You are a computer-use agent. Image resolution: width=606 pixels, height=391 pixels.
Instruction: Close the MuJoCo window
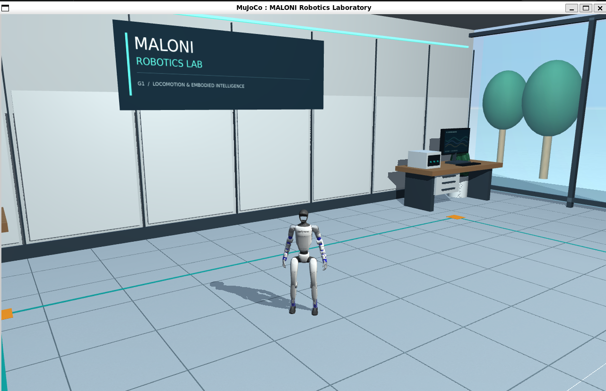click(x=599, y=8)
